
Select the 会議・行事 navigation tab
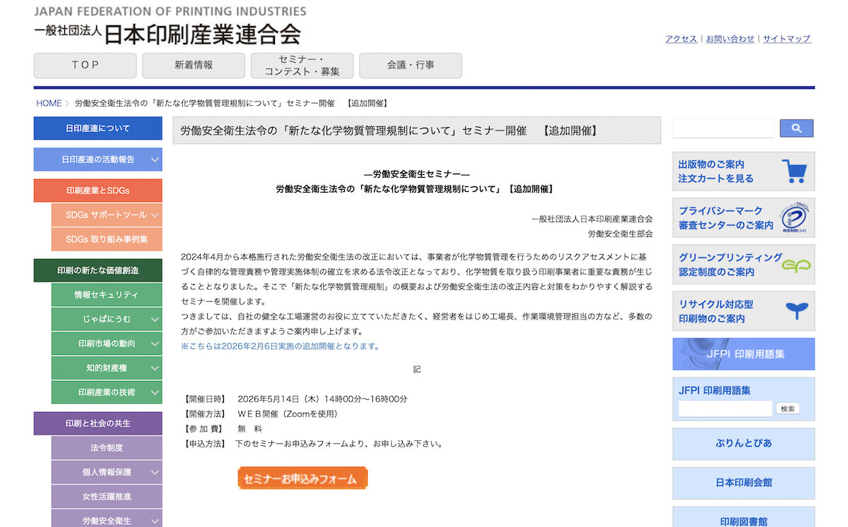[411, 66]
